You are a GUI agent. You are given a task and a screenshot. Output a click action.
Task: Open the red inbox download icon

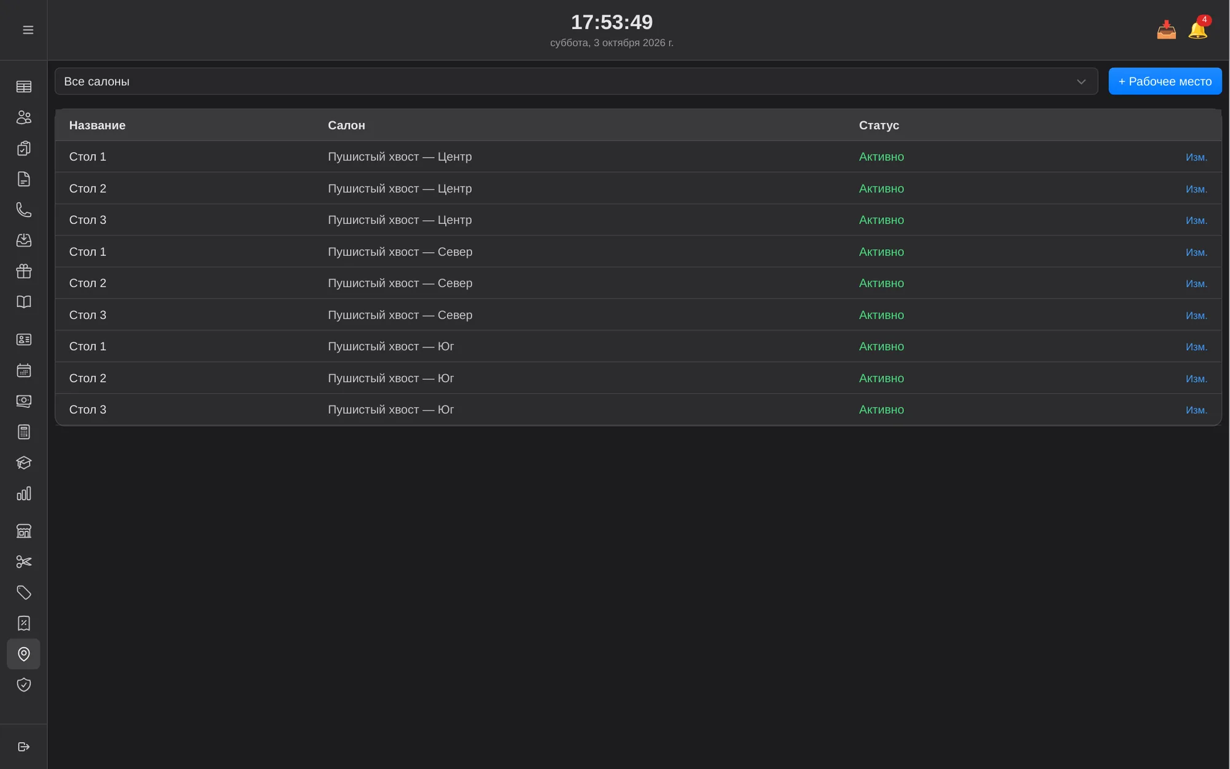tap(1166, 30)
